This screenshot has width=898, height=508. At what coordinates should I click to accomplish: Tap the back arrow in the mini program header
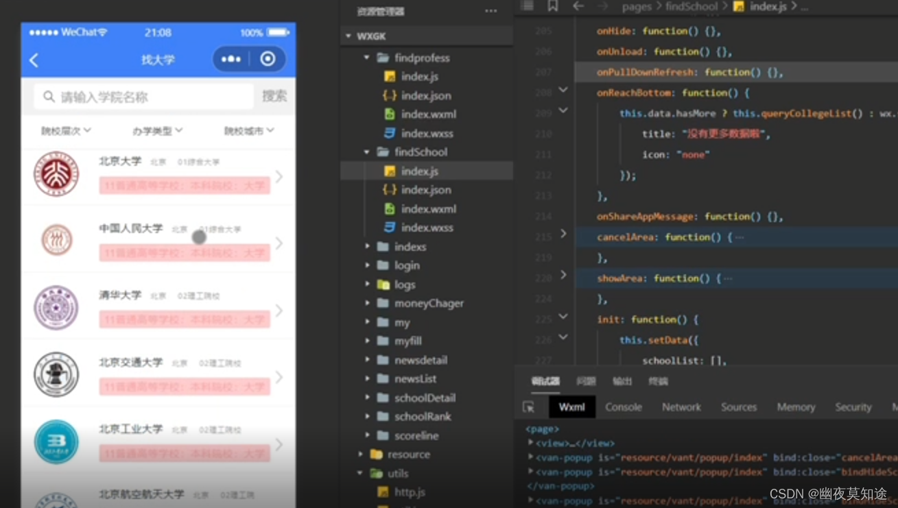coord(34,60)
